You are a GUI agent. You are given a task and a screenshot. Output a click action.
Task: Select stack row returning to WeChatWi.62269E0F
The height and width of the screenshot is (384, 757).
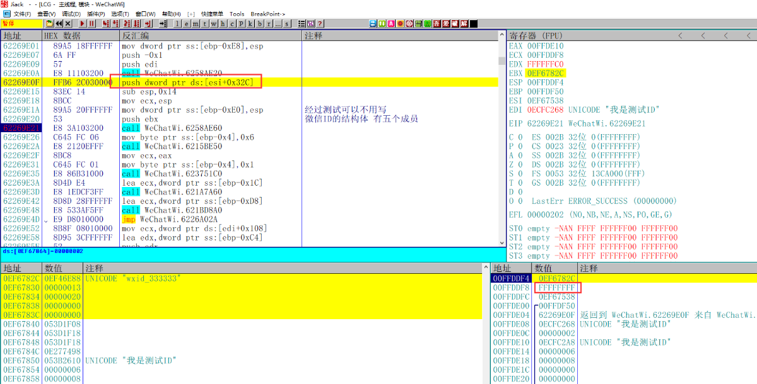click(x=623, y=315)
